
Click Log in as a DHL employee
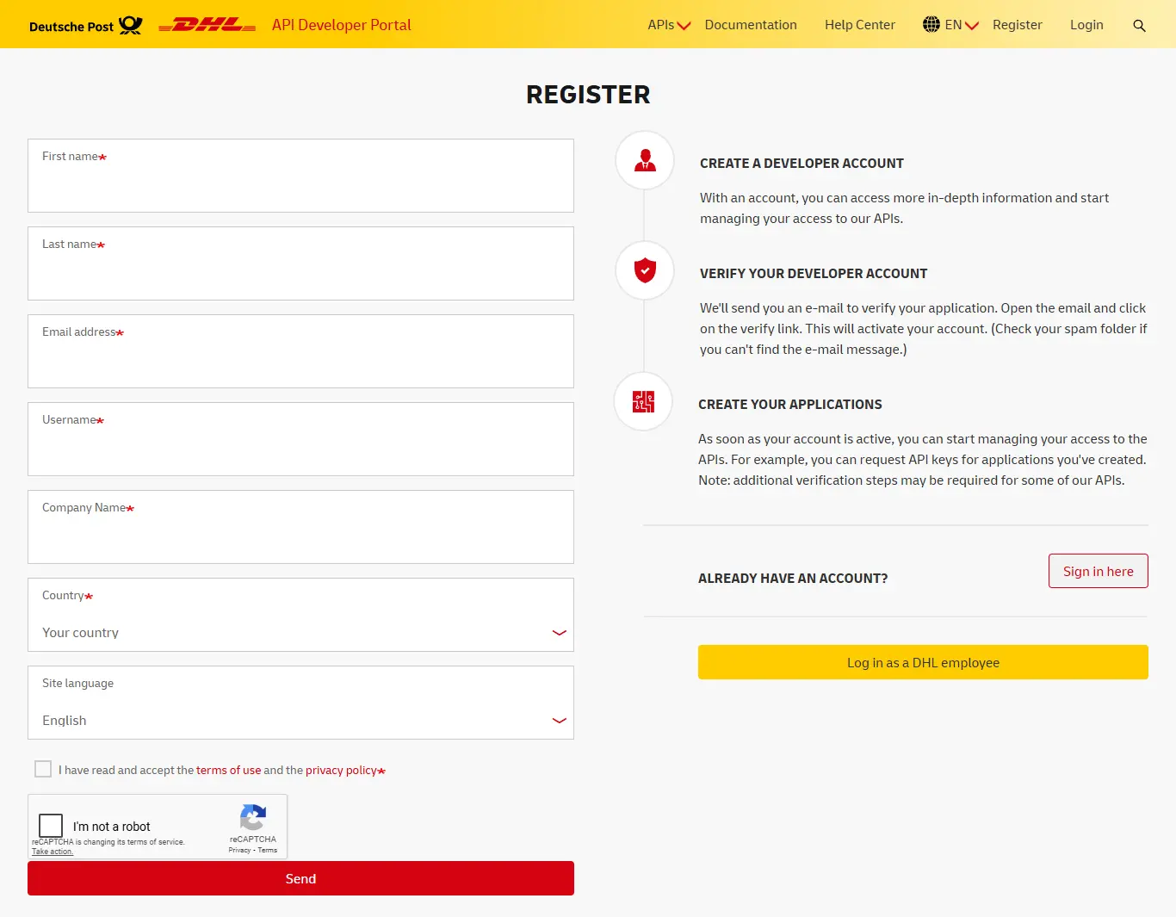coord(923,662)
